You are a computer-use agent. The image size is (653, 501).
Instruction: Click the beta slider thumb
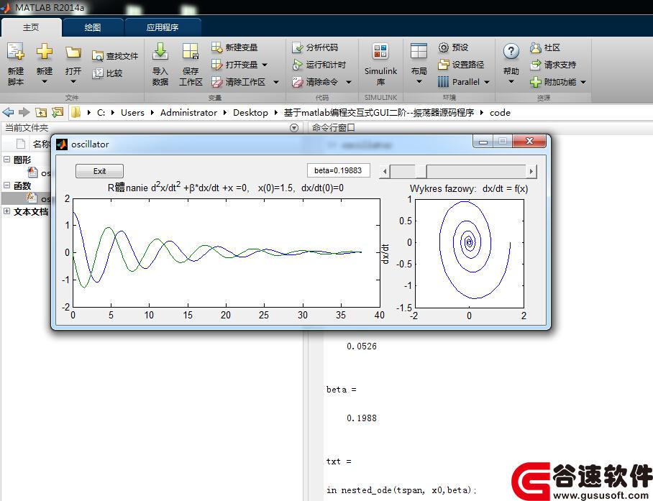[421, 171]
